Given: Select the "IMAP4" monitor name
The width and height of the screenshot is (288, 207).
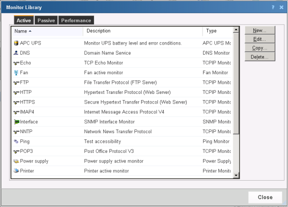Looking at the screenshot, I should [27, 112].
